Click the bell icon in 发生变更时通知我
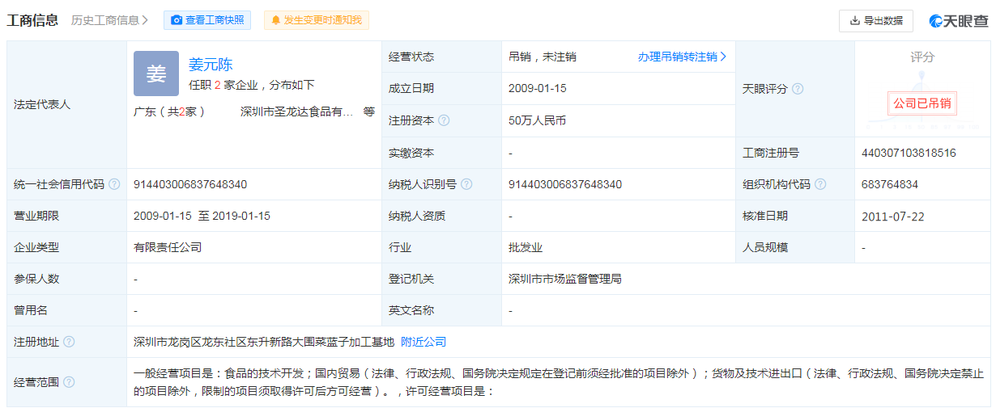The width and height of the screenshot is (996, 408). coord(276,20)
